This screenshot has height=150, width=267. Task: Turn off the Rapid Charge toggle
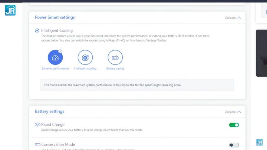point(234,125)
